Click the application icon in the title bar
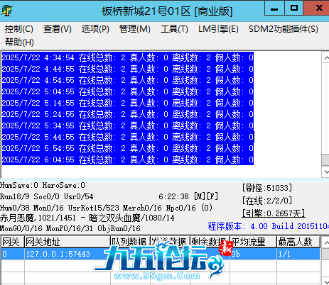 pyautogui.click(x=7, y=11)
